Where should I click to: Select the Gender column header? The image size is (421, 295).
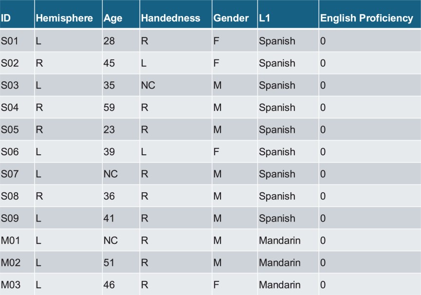[231, 18]
